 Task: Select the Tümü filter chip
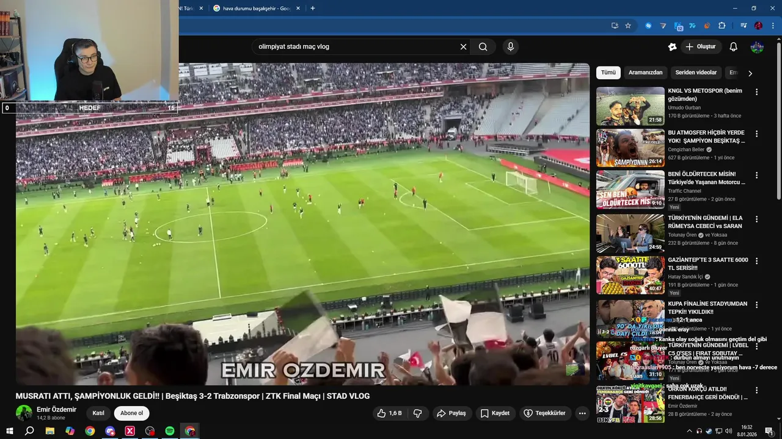point(608,73)
